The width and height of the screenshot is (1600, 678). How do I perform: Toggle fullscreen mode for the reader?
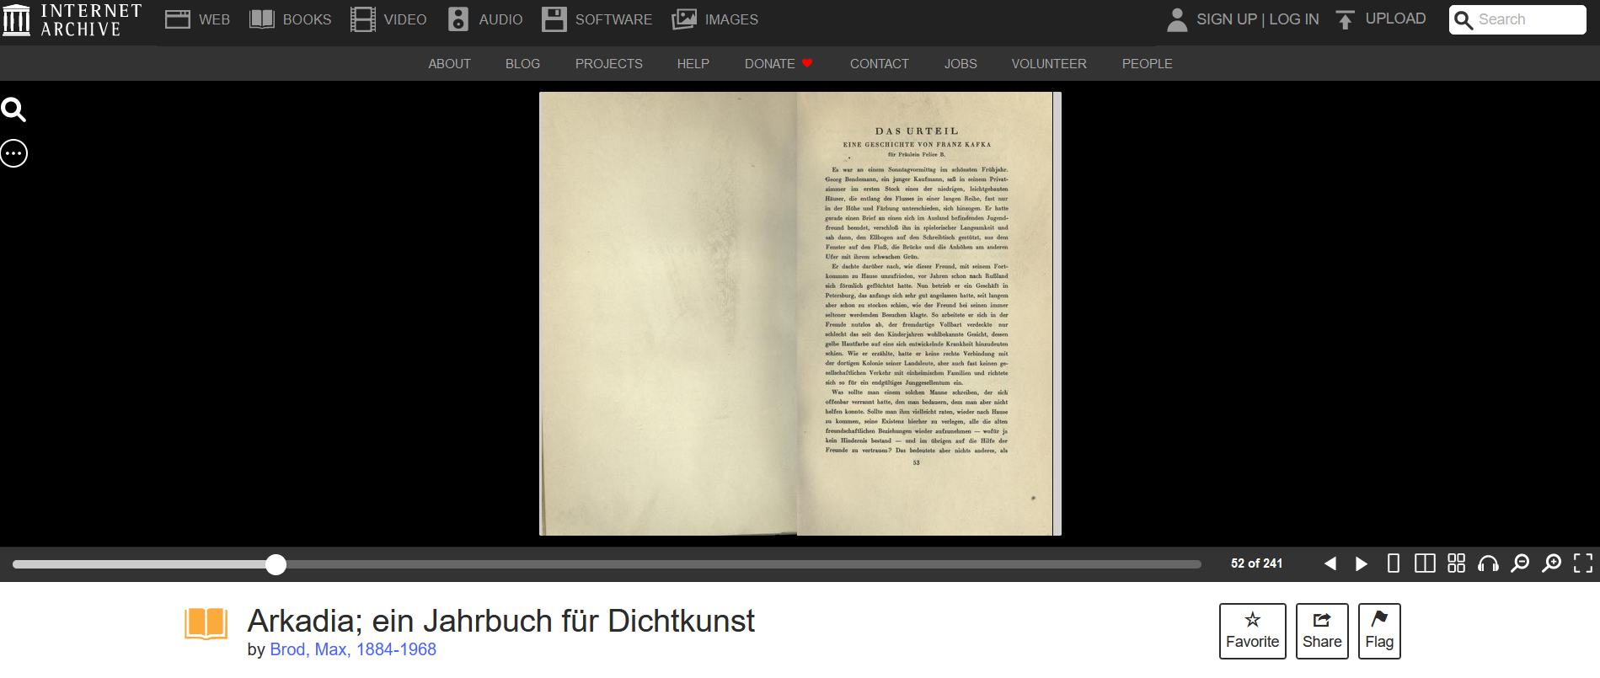point(1583,563)
